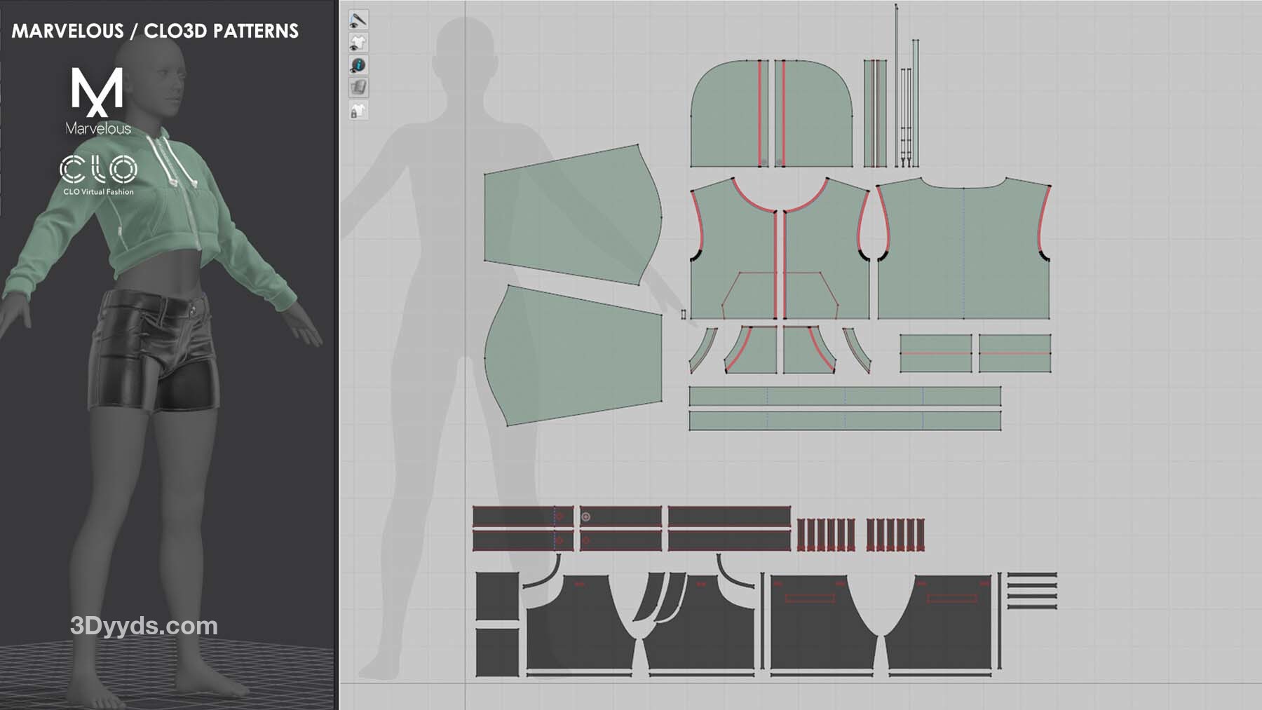Open the 3Dyyds.com watermark link

(x=144, y=625)
